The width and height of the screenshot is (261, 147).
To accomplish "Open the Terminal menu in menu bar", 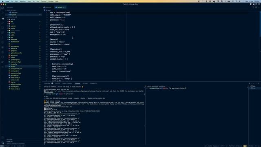I will [x=44, y=1].
